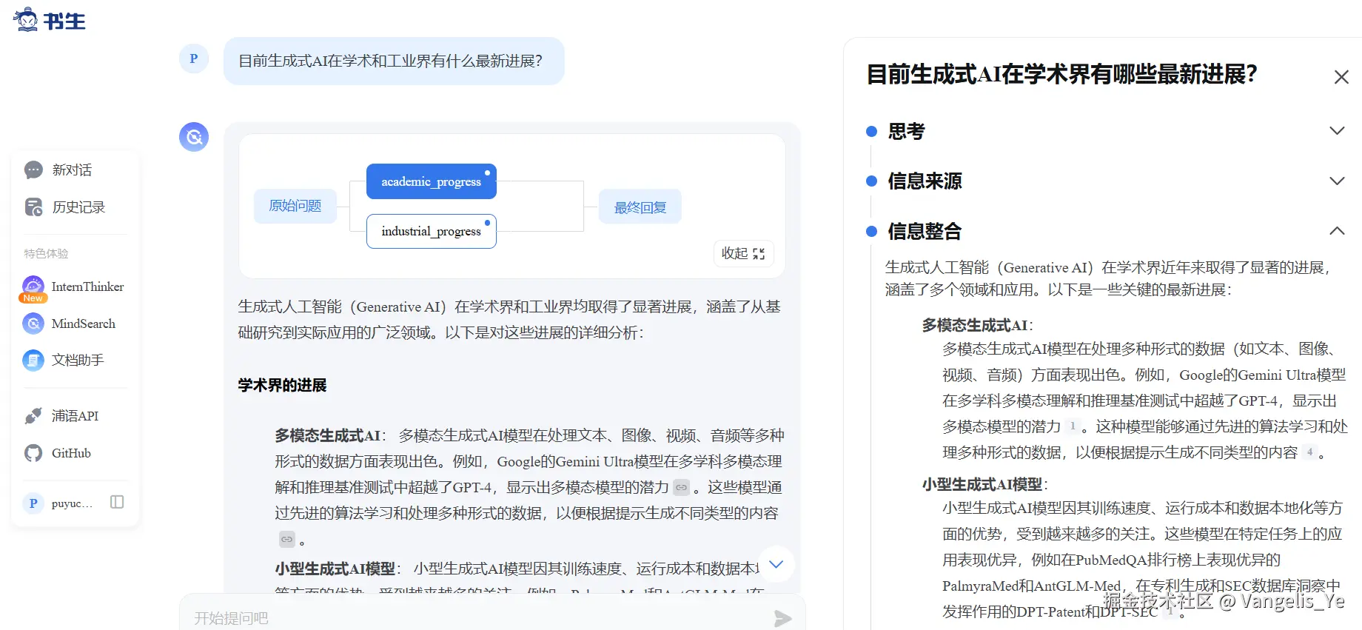Focus the 开始提问吧 input box
The width and height of the screenshot is (1362, 630).
point(474,617)
